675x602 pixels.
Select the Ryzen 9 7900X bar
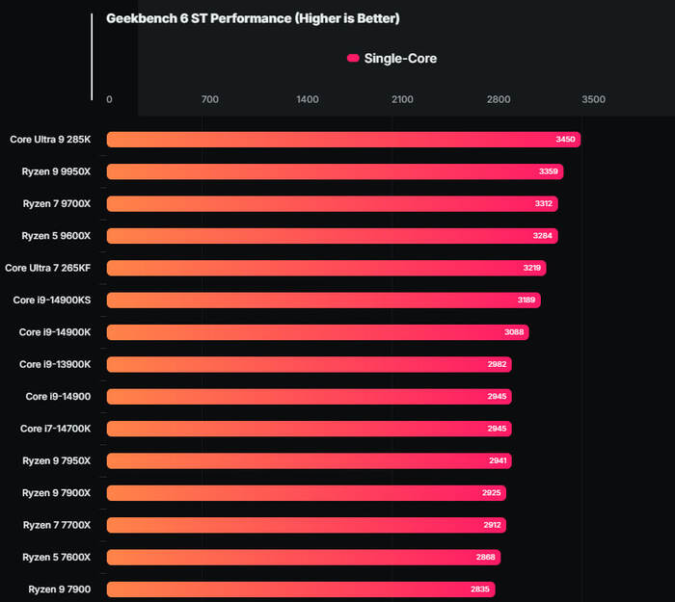click(x=304, y=492)
